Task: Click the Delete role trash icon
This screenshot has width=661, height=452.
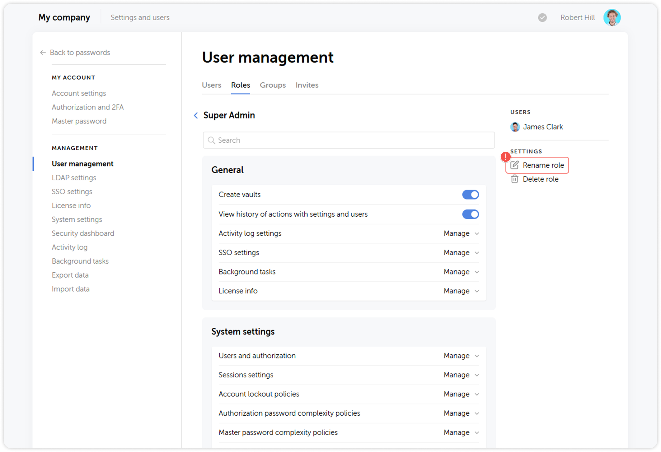Action: coord(514,179)
